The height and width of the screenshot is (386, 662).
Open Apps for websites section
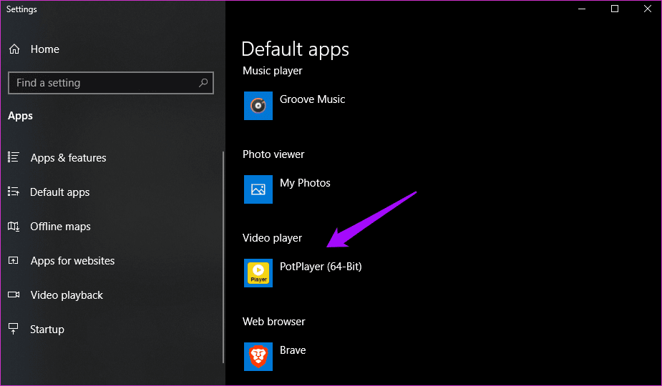tap(72, 261)
